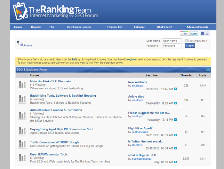Open the Member List navigation item
The width and height of the screenshot is (224, 169).
(x=115, y=27)
